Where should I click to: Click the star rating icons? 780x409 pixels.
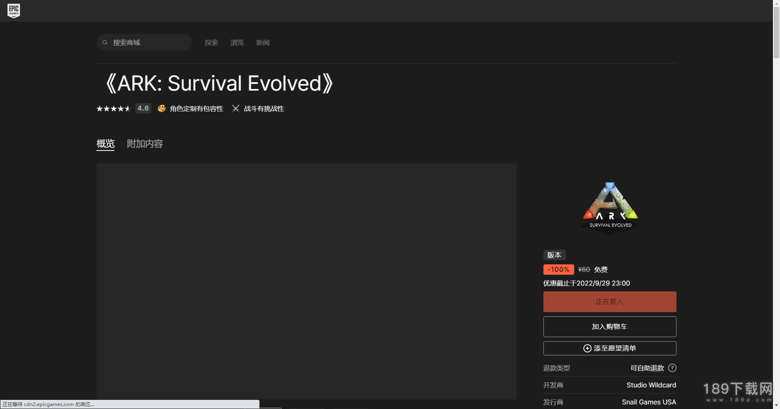(114, 108)
